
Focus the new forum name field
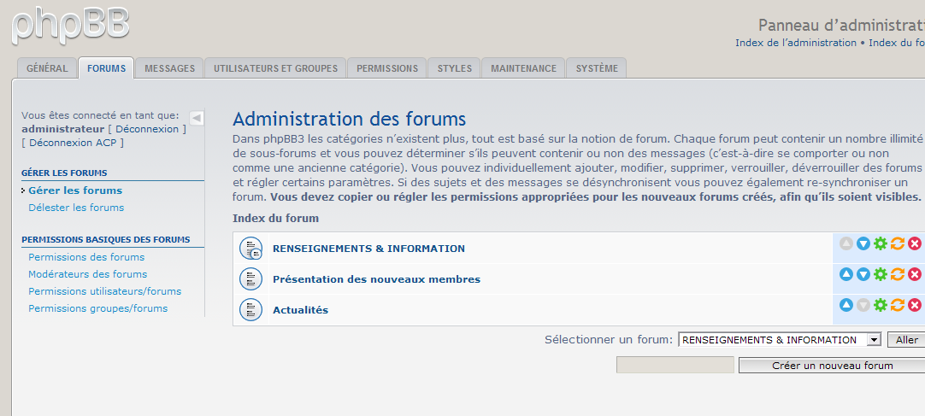click(x=675, y=366)
